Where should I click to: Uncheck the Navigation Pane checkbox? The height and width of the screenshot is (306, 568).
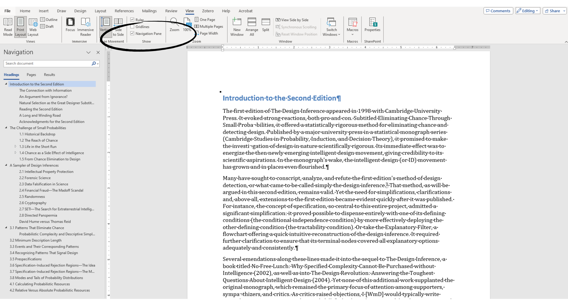132,34
